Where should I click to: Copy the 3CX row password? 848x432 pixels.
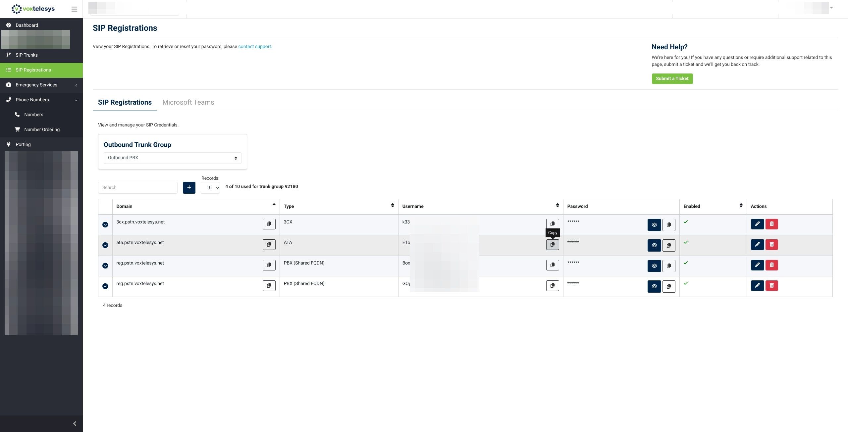[x=669, y=225]
